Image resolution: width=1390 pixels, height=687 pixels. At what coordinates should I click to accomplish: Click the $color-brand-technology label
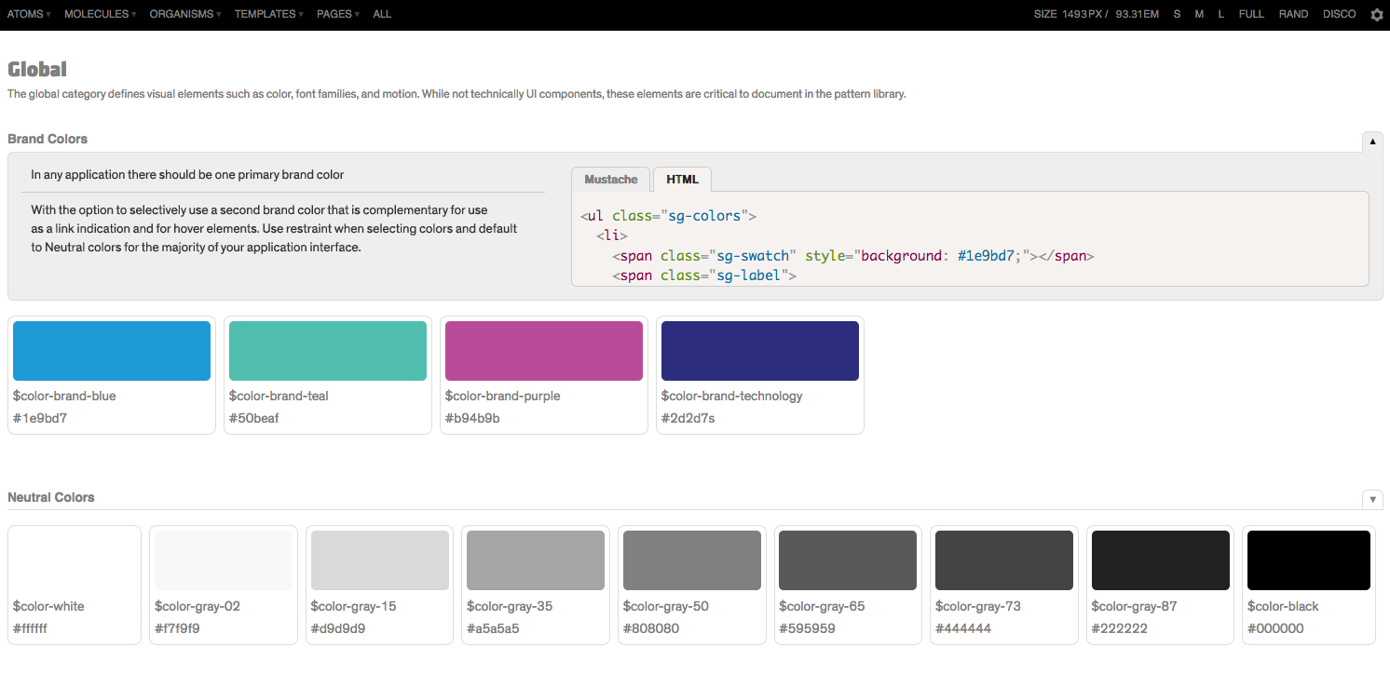pos(732,396)
